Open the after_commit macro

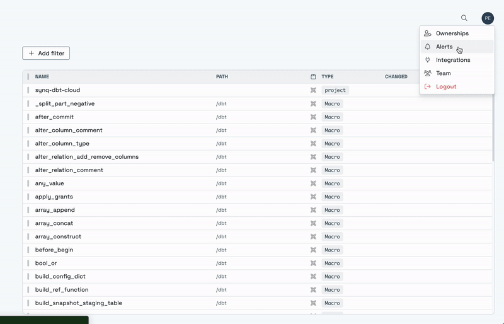54,117
